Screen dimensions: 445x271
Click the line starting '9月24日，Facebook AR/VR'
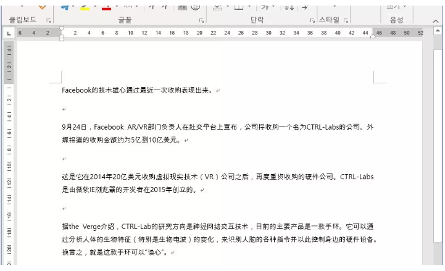pos(218,127)
